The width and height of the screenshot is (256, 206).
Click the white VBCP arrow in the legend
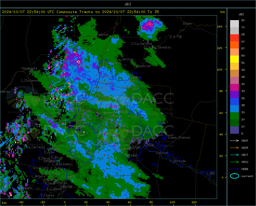(x=234, y=141)
